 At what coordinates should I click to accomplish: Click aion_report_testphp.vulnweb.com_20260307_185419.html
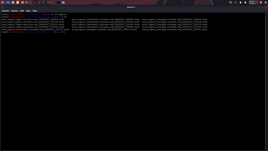click(x=104, y=30)
